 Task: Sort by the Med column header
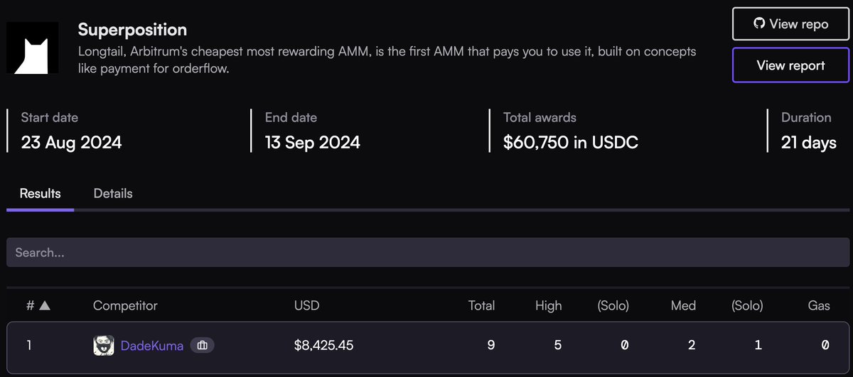click(x=683, y=306)
